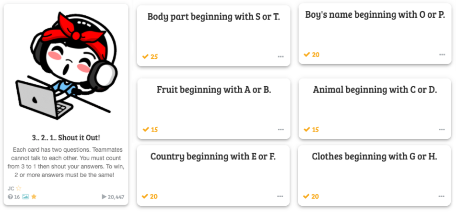Open the '3.. 2.. 1.. Shout it Out!' title

[66, 137]
